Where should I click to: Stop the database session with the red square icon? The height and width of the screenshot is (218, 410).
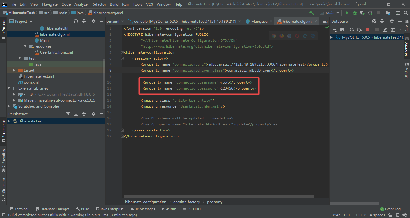(x=368, y=30)
